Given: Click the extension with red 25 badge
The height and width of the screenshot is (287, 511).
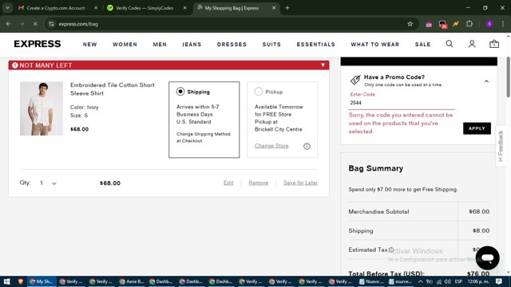Looking at the screenshot, I should coord(442,24).
